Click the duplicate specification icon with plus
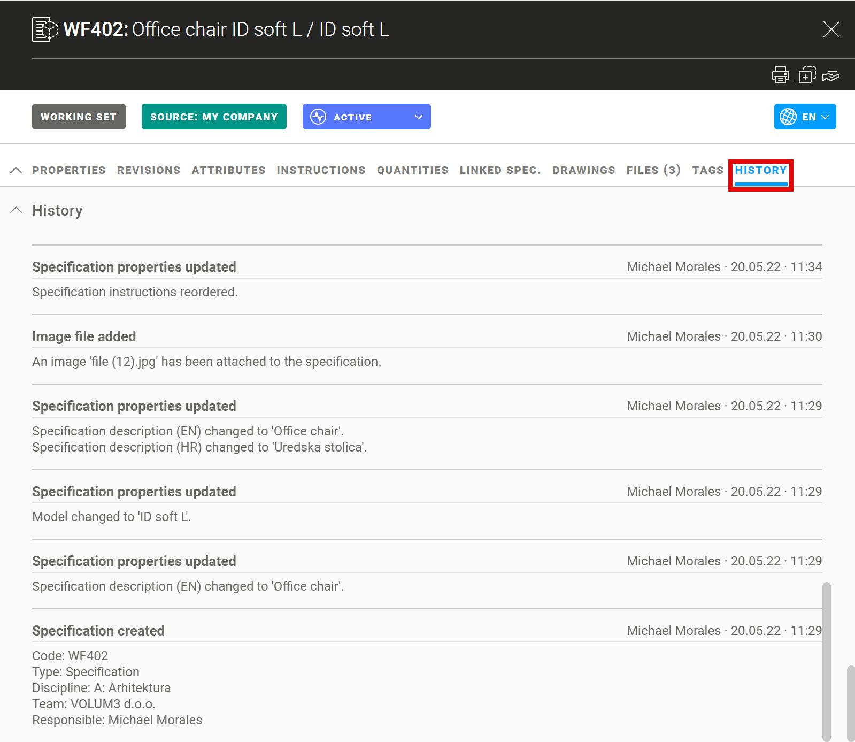The width and height of the screenshot is (855, 742). point(807,75)
